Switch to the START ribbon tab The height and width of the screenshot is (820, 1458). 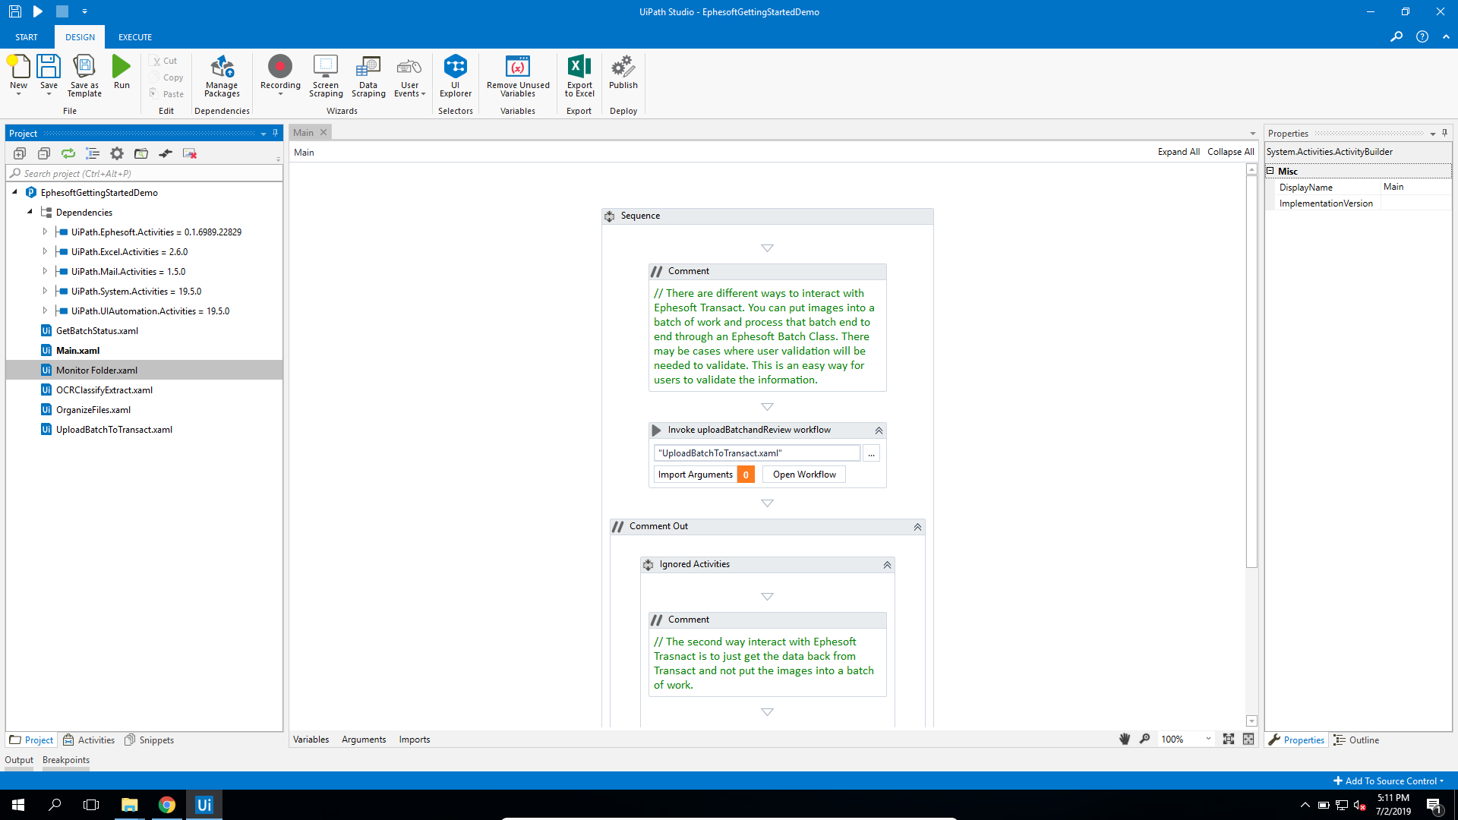click(x=27, y=37)
